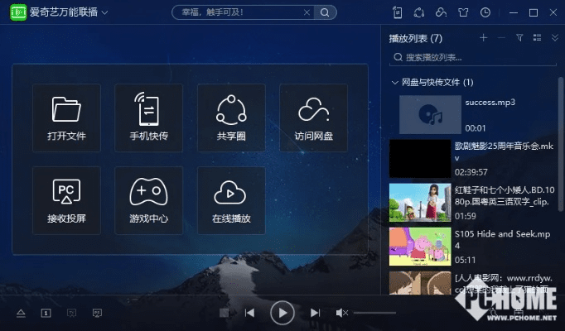Click the 红鞋子和七个小矮人 thumbnail

pyautogui.click(x=420, y=203)
